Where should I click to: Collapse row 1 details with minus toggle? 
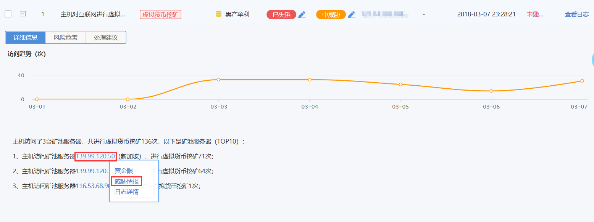click(23, 14)
